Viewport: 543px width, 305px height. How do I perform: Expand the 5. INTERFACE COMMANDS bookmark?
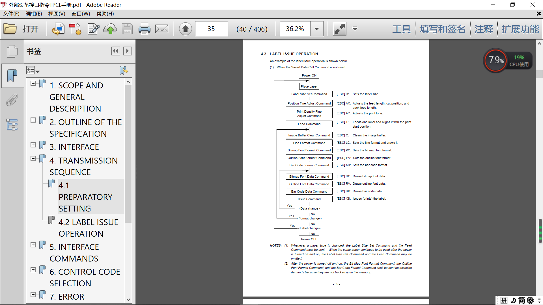[33, 245]
